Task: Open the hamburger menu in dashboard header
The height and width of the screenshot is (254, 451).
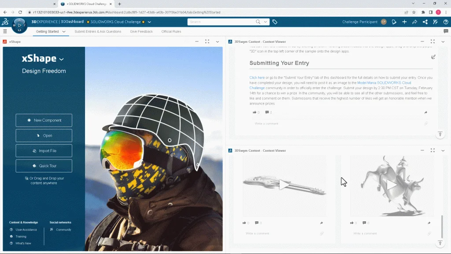Action: click(5, 31)
